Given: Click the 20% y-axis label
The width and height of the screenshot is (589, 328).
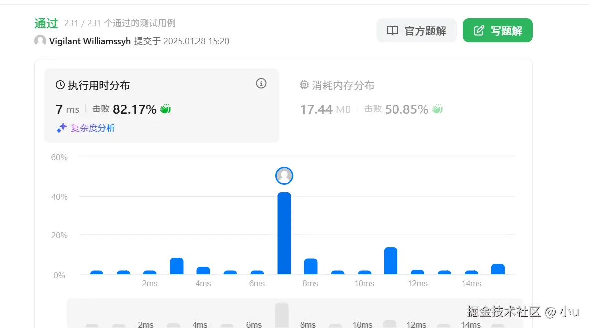Looking at the screenshot, I should click(59, 235).
